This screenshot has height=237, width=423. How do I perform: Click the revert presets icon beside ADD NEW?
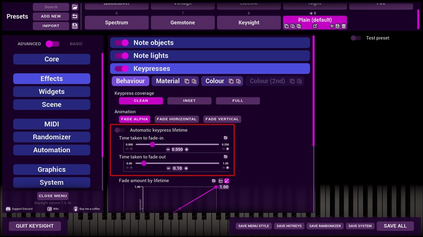[x=75, y=17]
